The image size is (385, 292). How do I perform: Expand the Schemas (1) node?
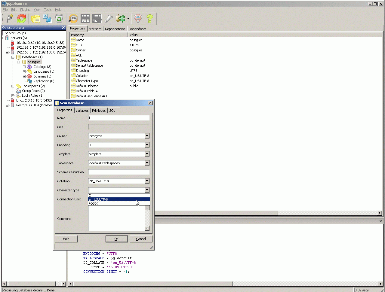point(24,76)
